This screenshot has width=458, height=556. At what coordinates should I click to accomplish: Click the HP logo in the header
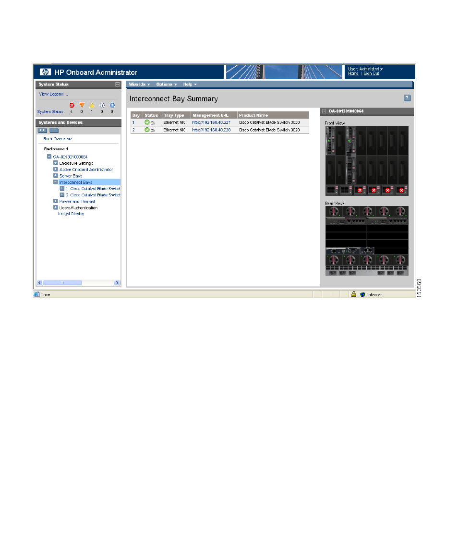(x=46, y=72)
